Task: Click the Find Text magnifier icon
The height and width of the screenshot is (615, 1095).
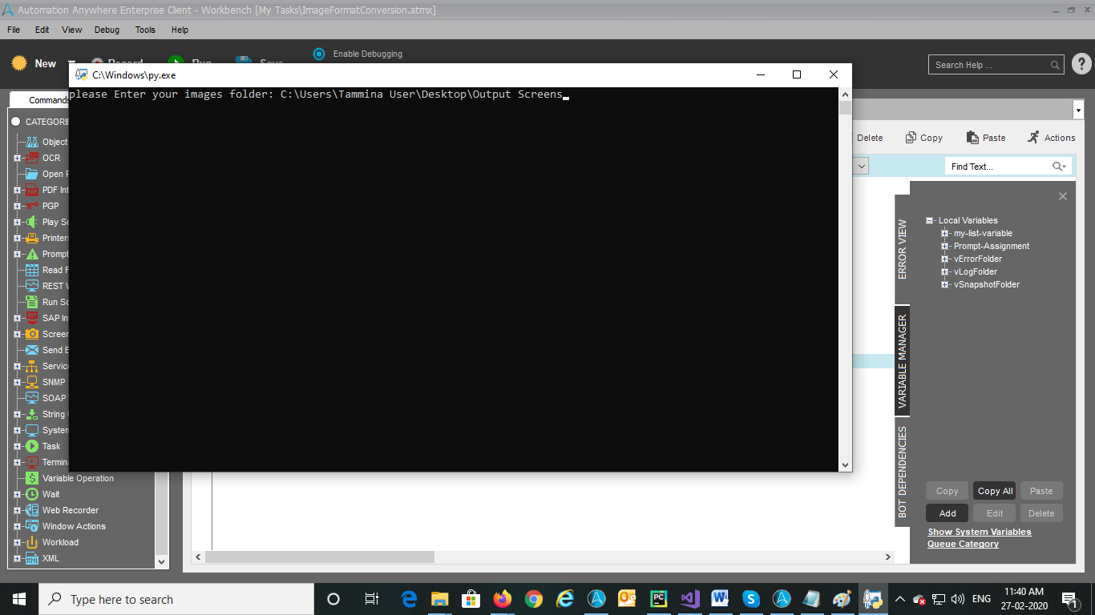Action: coord(1059,167)
